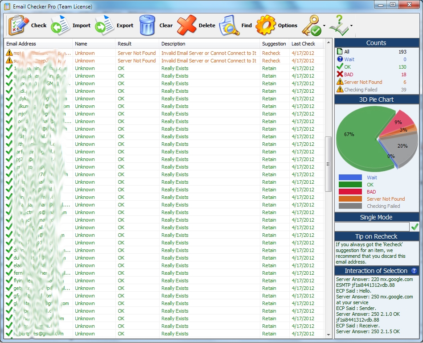Click the green checkmark beside Single Mode field
This screenshot has height=343, width=423.
pyautogui.click(x=415, y=227)
